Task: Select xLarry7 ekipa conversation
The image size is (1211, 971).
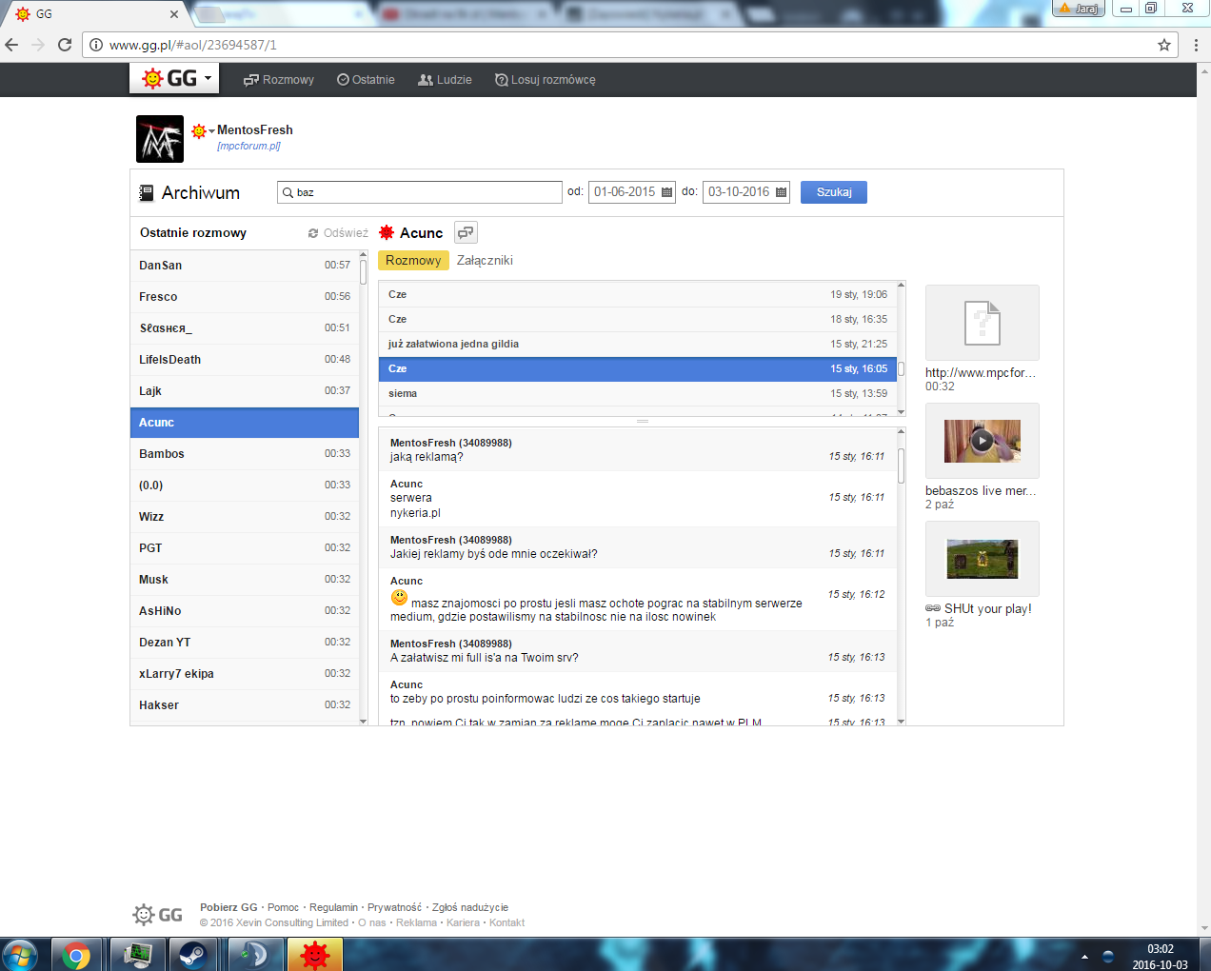Action: [245, 674]
